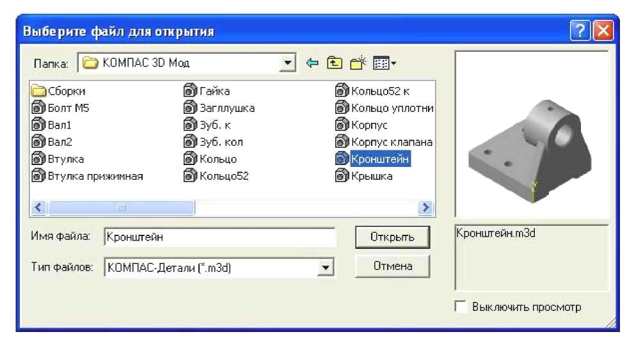Select the Заглушка file icon

191,108
